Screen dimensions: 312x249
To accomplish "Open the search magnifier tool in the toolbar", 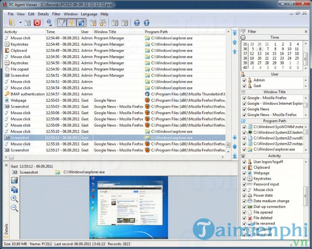I will tap(49, 23).
